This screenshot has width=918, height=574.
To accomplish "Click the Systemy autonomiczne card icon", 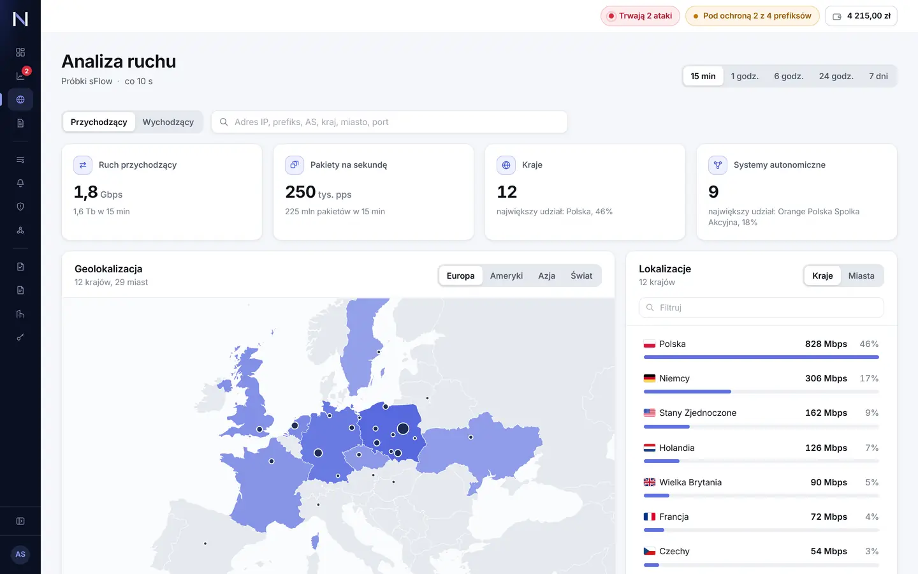I will click(x=718, y=165).
